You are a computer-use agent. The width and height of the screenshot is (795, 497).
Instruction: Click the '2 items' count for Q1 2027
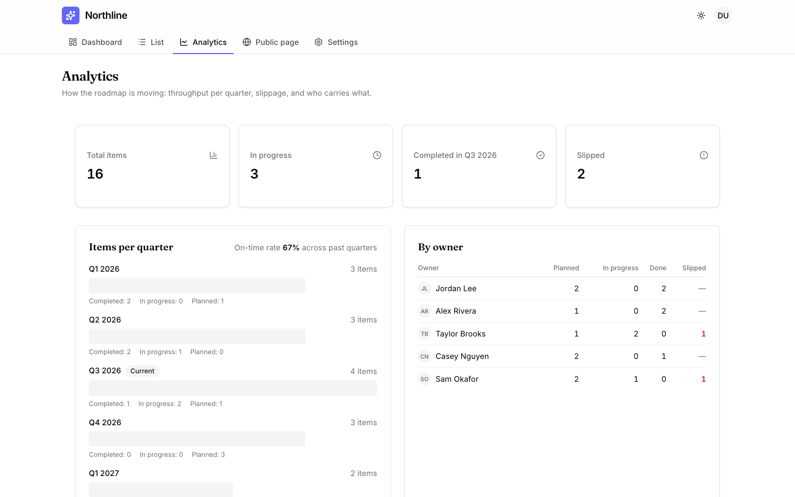[364, 473]
